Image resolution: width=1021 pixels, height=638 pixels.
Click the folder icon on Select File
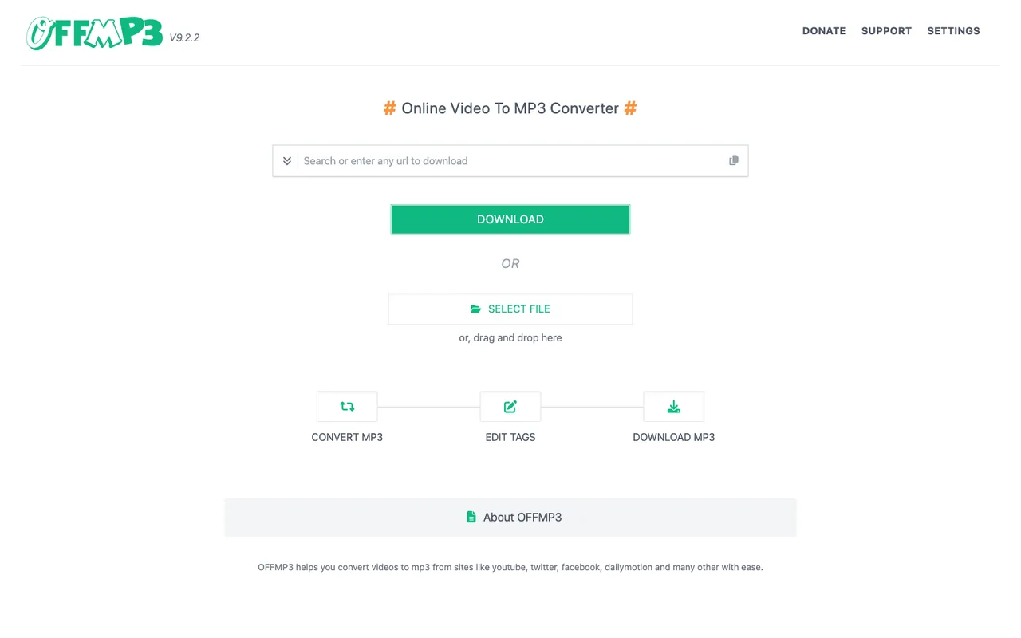point(476,309)
